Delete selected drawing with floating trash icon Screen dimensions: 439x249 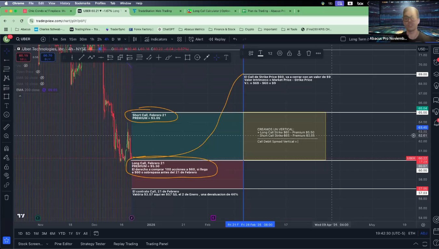(x=309, y=53)
